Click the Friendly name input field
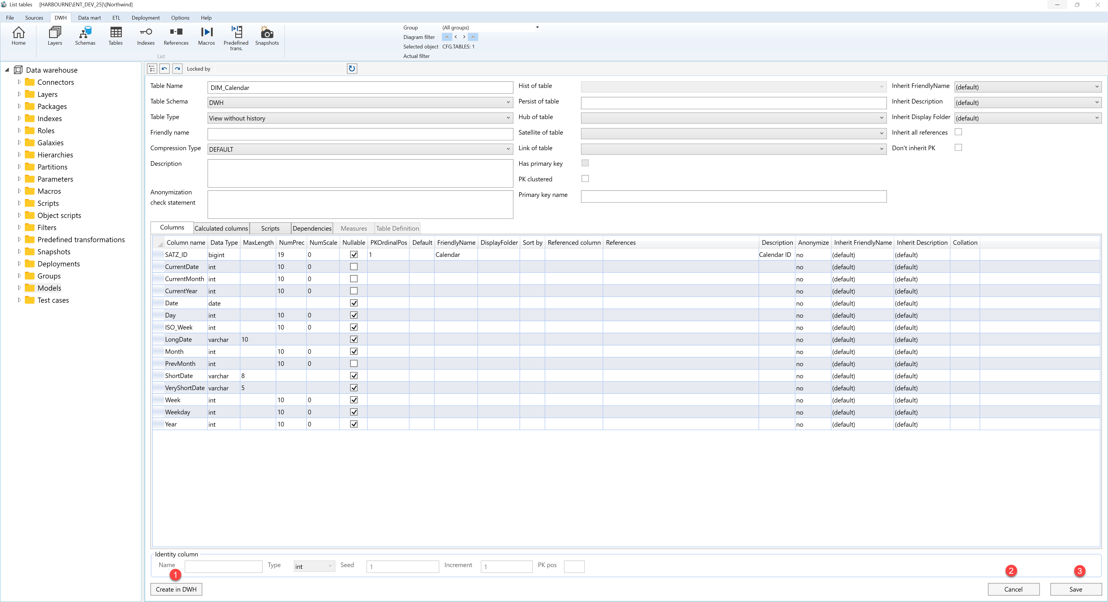Image resolution: width=1108 pixels, height=602 pixels. tap(360, 134)
